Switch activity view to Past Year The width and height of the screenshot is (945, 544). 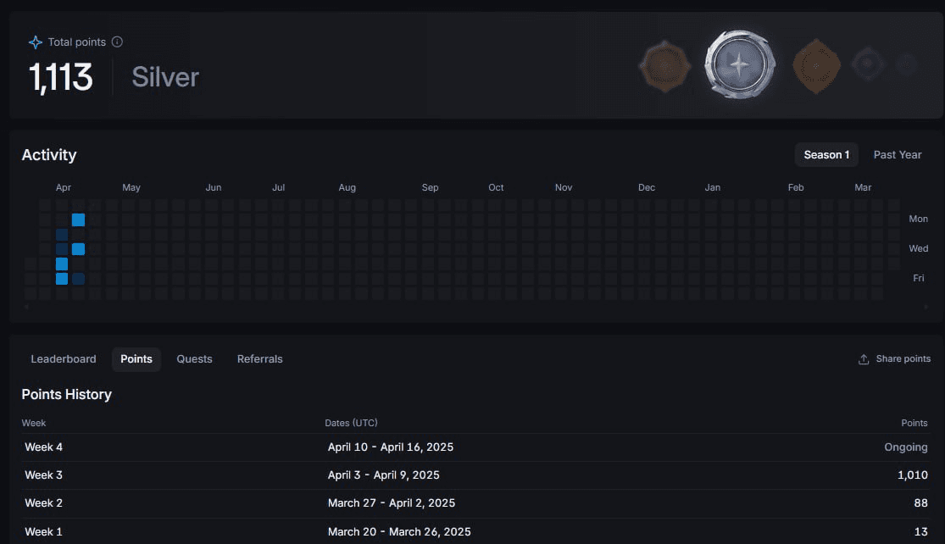click(x=897, y=155)
